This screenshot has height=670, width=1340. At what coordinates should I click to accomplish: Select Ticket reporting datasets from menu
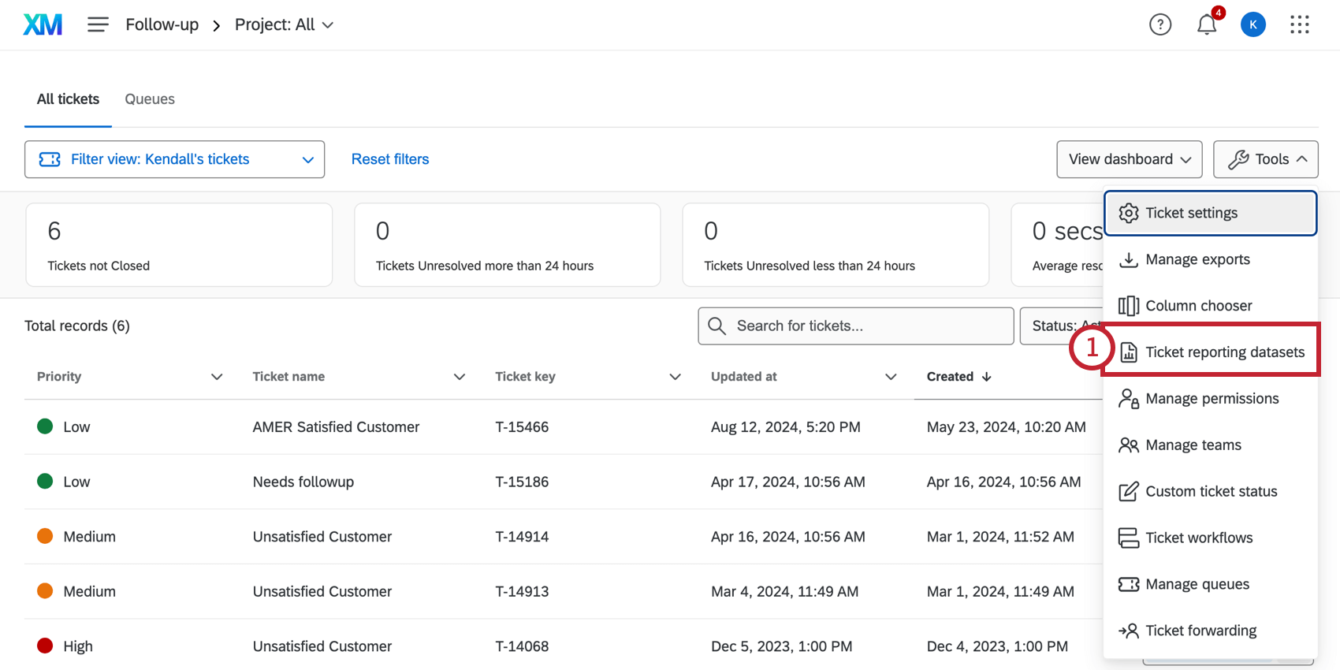point(1224,352)
